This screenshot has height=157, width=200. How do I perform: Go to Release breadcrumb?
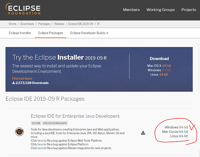click(x=59, y=24)
